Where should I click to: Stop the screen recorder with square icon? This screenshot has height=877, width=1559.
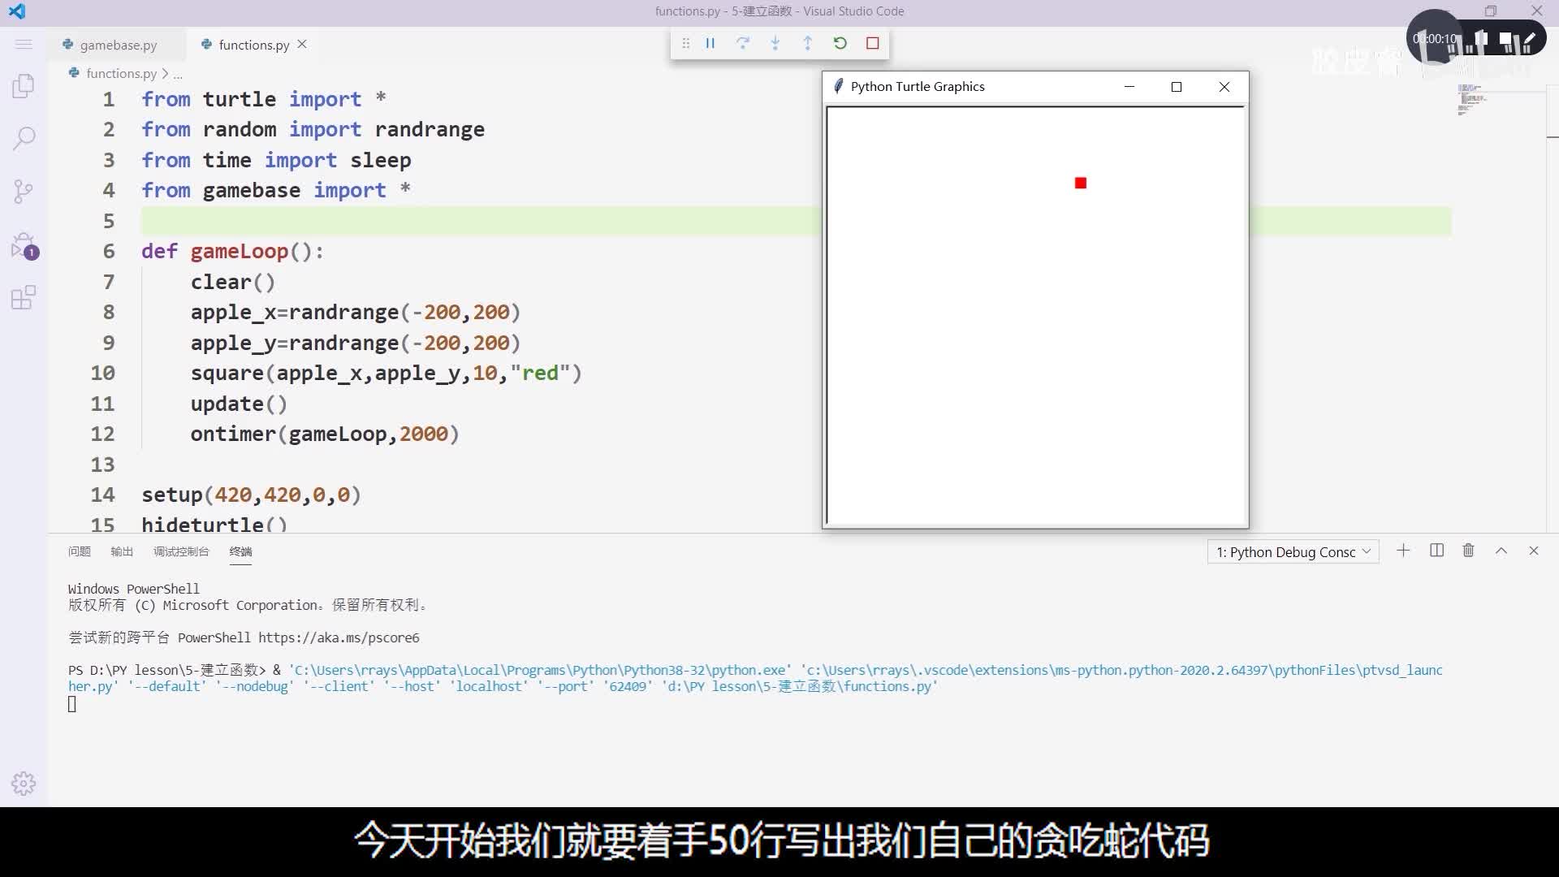[1505, 39]
